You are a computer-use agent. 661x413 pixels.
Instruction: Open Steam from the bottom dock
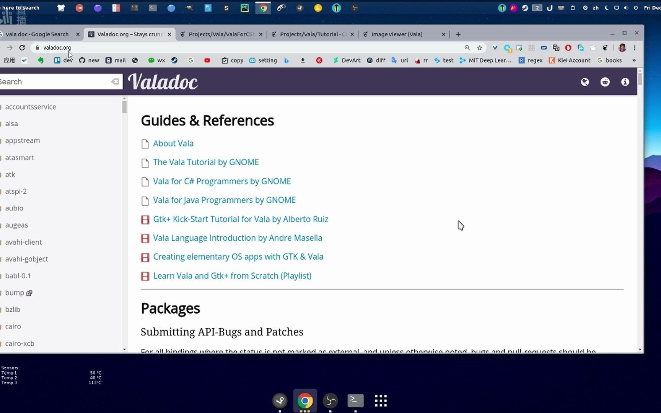coord(280,400)
